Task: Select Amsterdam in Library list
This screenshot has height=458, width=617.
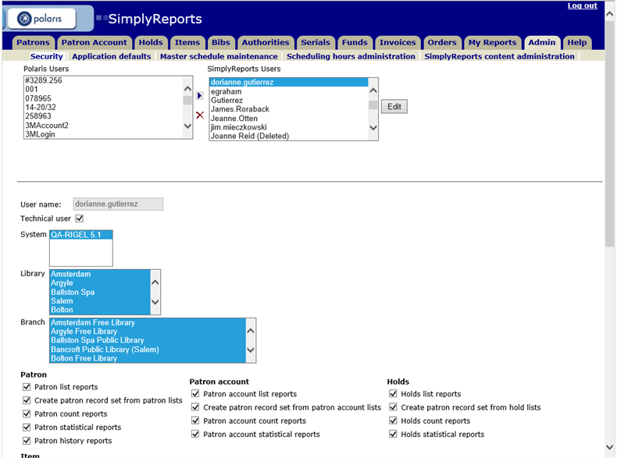Action: (x=100, y=274)
